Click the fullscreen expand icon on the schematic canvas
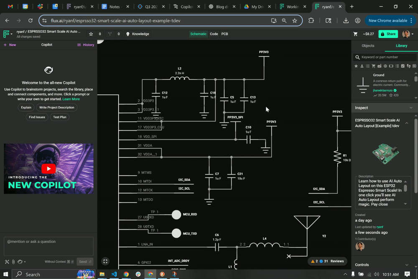The width and height of the screenshot is (418, 279). [105, 261]
